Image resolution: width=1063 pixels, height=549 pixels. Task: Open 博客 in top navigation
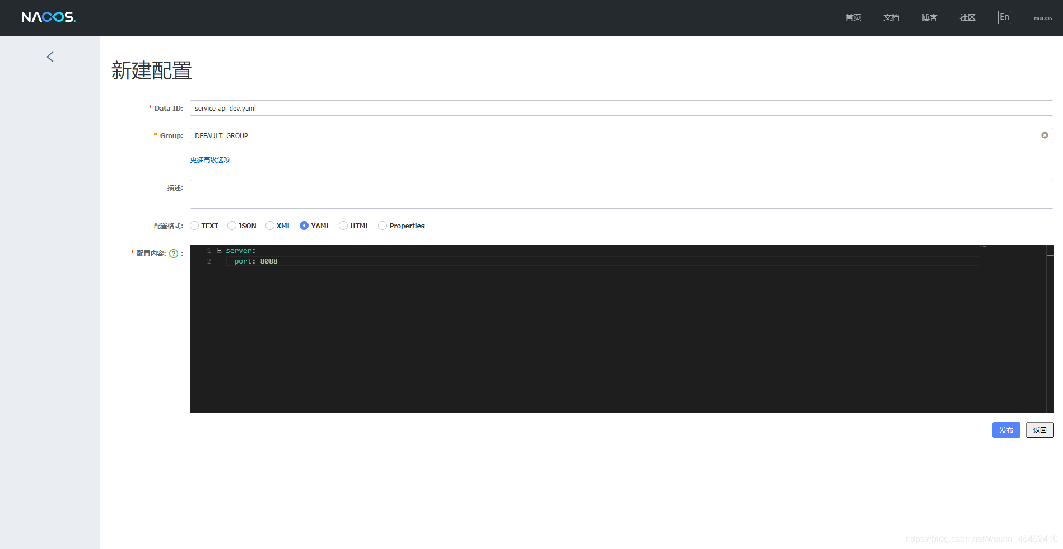(x=930, y=17)
